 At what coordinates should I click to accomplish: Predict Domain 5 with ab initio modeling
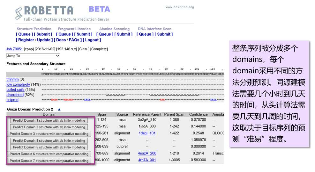click(49, 147)
